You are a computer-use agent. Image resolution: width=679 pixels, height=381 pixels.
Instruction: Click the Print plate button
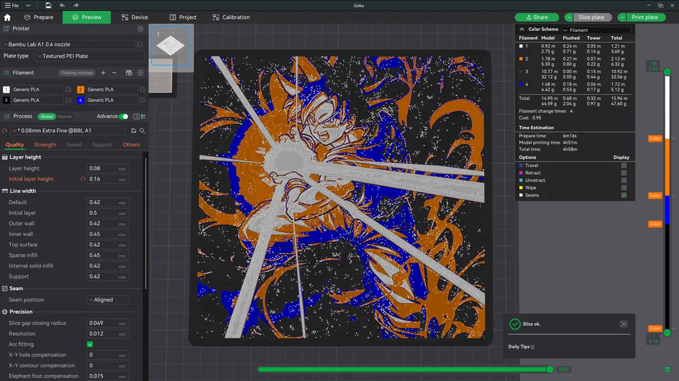tap(644, 17)
